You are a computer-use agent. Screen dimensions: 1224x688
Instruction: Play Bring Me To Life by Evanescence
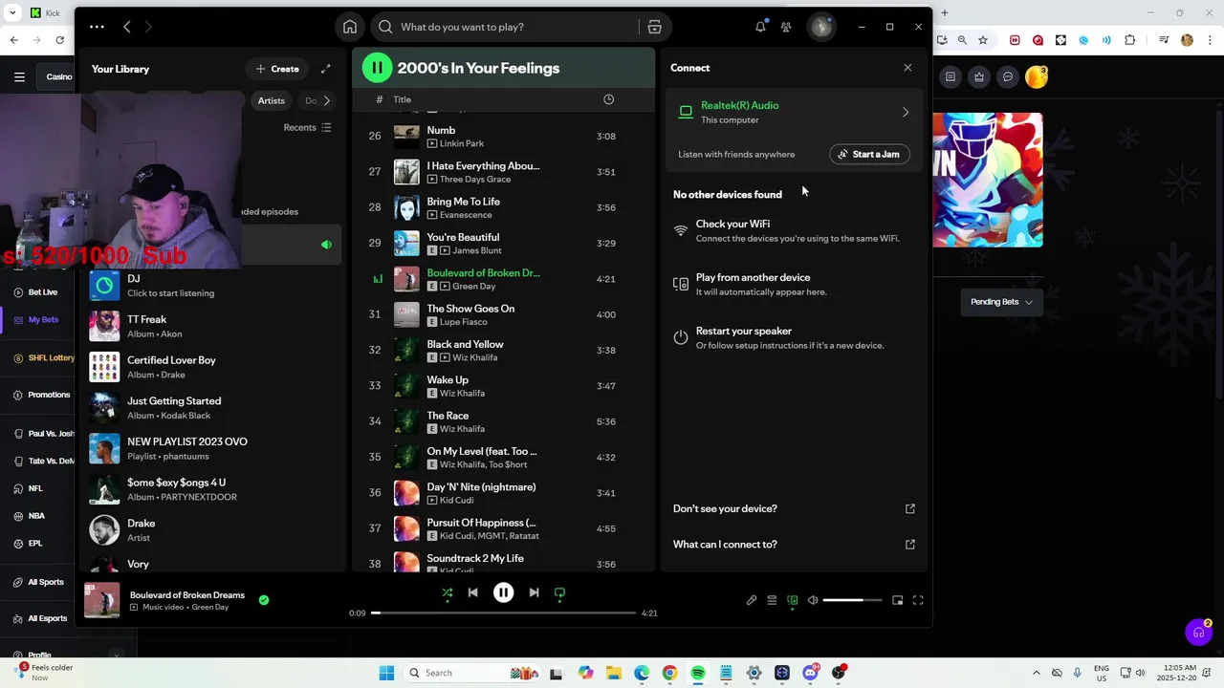pyautogui.click(x=502, y=207)
